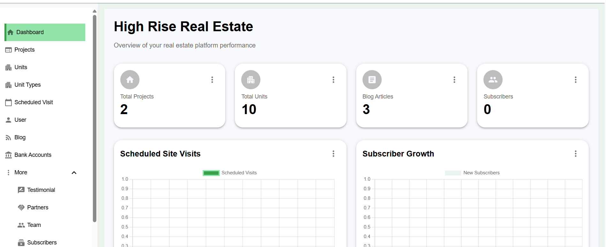Click the Blog Articles value 3
This screenshot has height=247, width=606.
366,110
